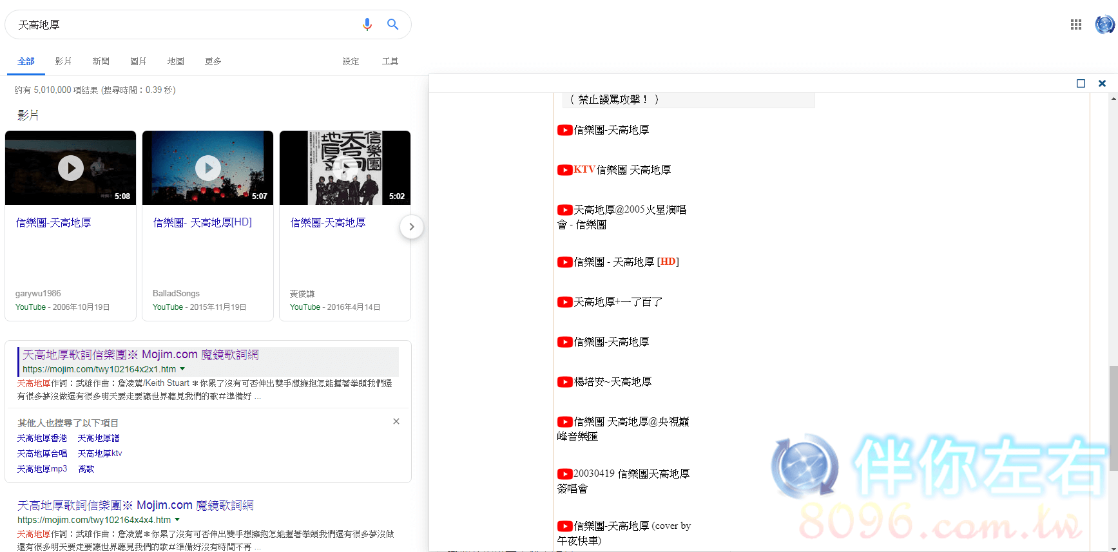The image size is (1118, 552).
Task: Open popup link KTV信樂團 天高地厚
Action: [622, 170]
